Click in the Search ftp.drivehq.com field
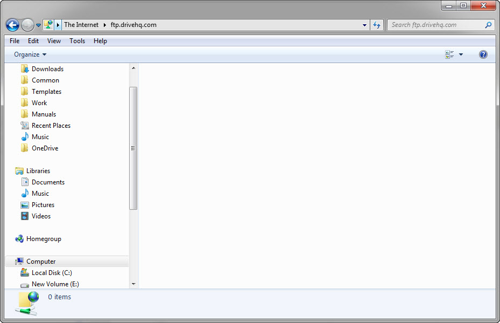The width and height of the screenshot is (500, 323). click(x=435, y=25)
